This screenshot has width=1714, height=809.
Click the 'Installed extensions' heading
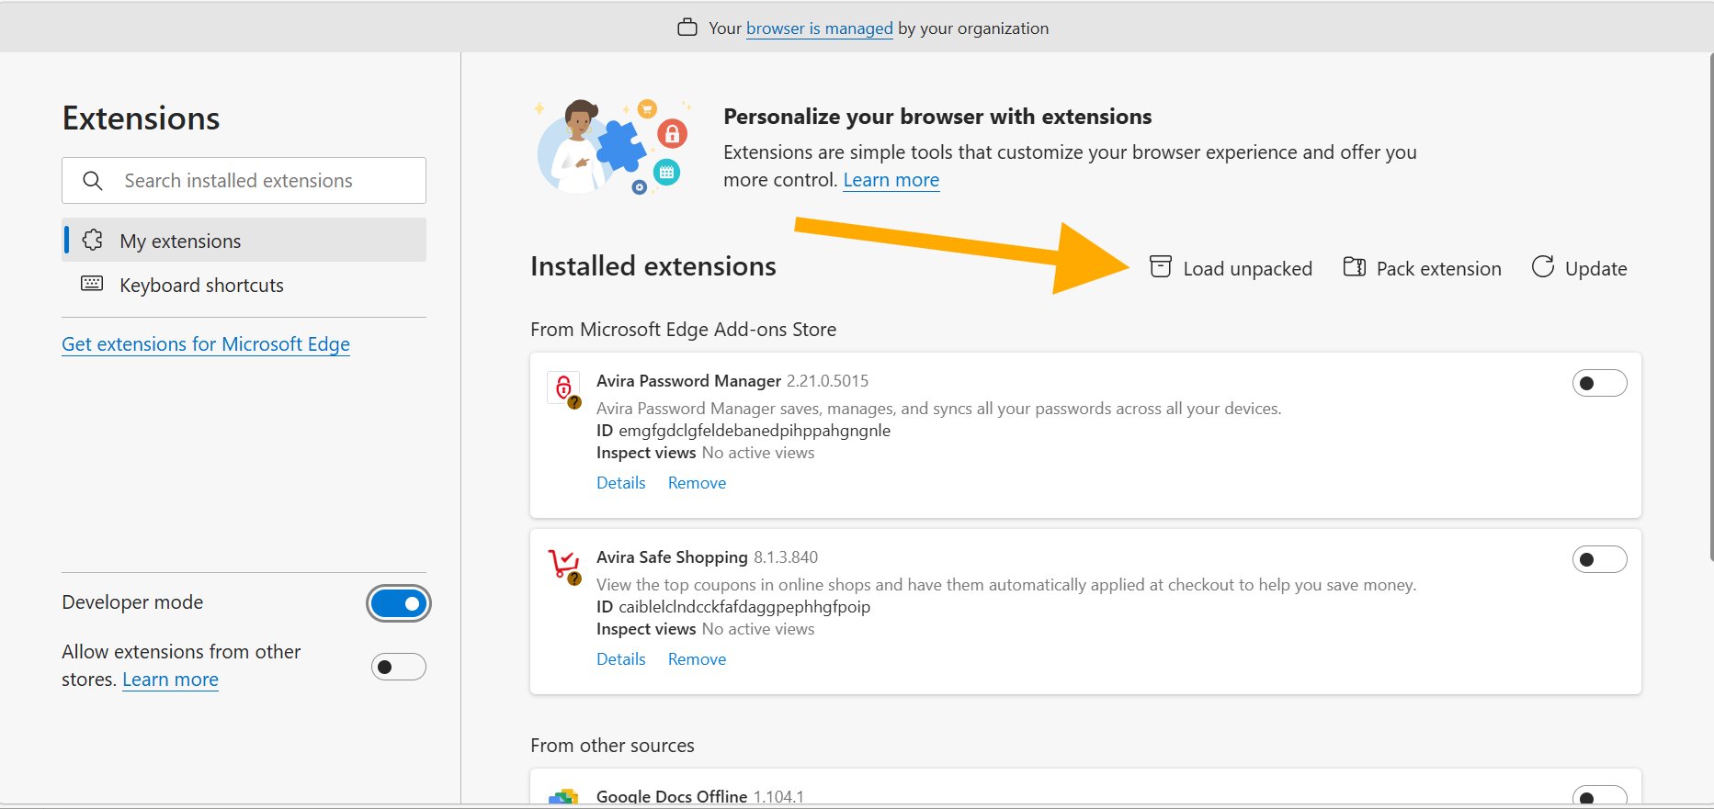[653, 266]
